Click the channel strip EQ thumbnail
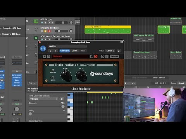This screenshot has width=186, height=139. point(17,62)
